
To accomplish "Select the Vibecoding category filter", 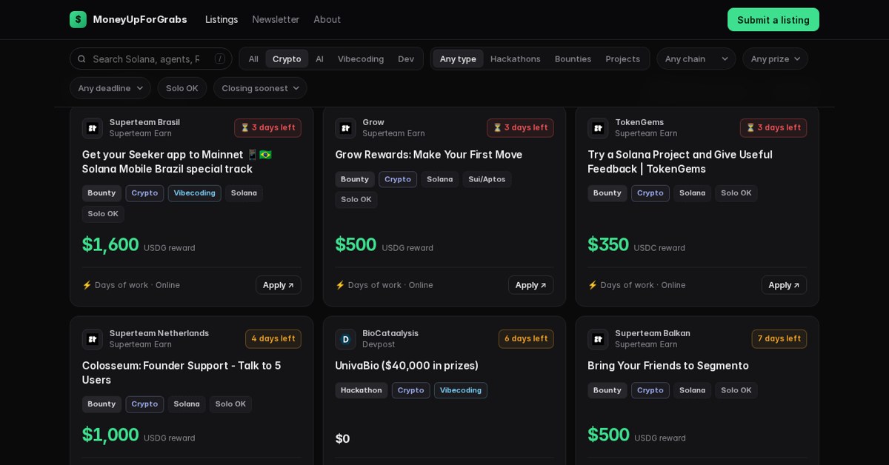I will (361, 58).
